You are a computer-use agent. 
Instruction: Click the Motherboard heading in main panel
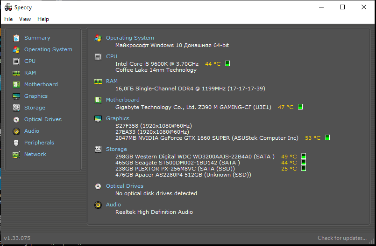[122, 100]
